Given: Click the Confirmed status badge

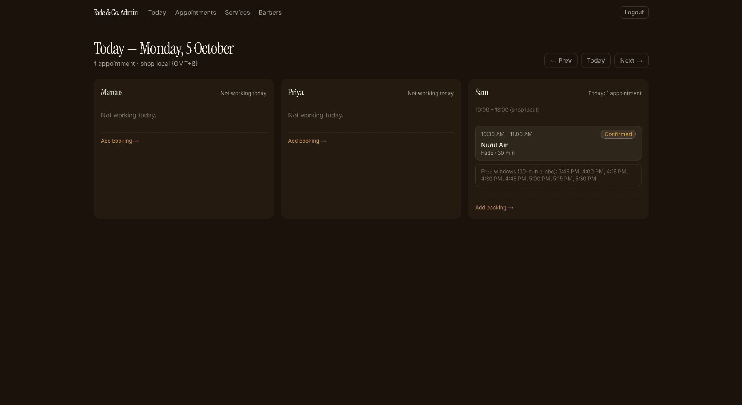Looking at the screenshot, I should [618, 134].
